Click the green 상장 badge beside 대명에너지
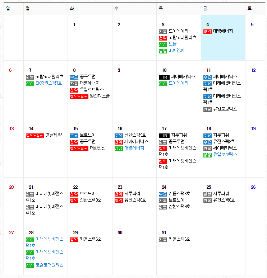267x278 pixels. (119, 149)
